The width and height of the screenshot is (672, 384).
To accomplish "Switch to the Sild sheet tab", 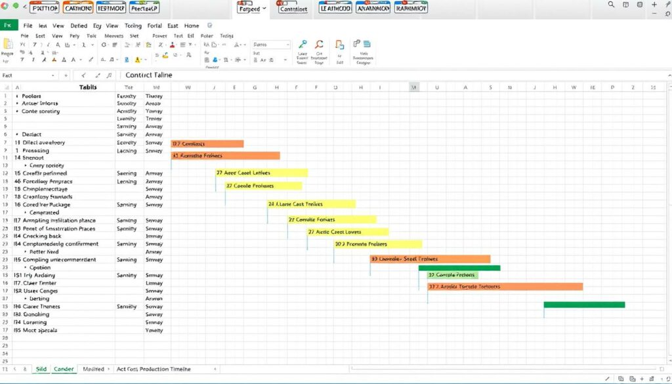I will pos(41,369).
